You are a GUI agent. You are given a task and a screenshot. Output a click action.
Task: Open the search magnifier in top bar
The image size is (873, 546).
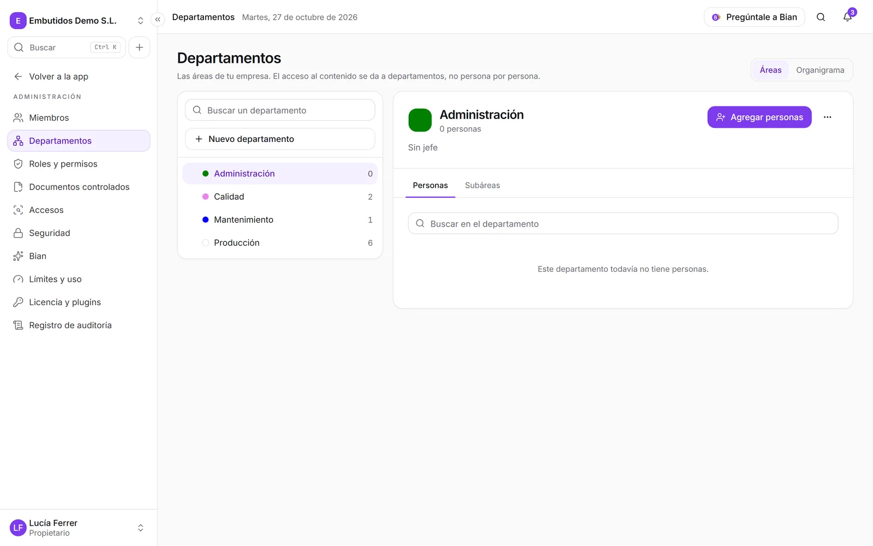pyautogui.click(x=821, y=17)
